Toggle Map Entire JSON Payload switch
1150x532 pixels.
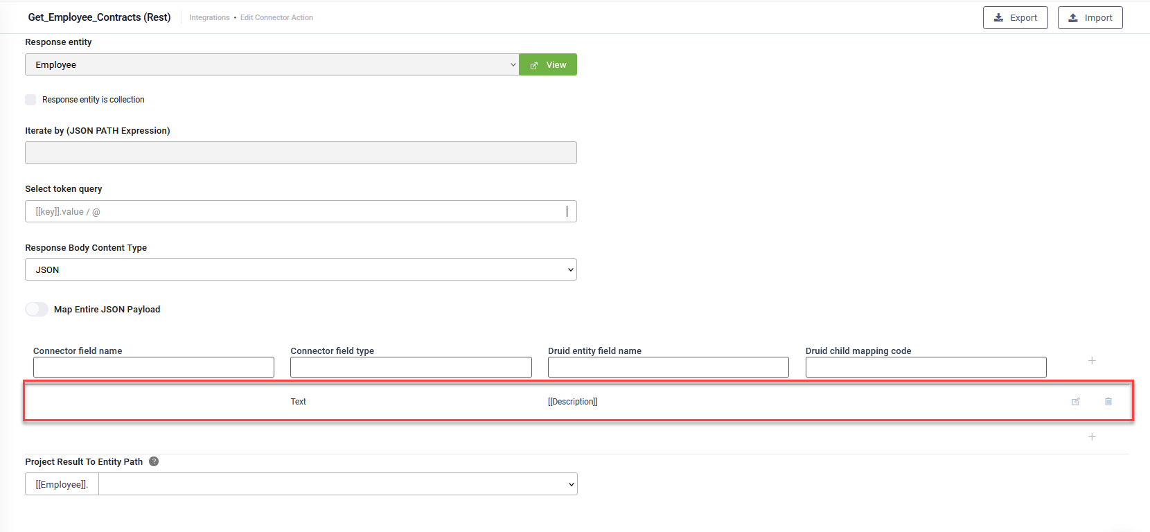(37, 310)
